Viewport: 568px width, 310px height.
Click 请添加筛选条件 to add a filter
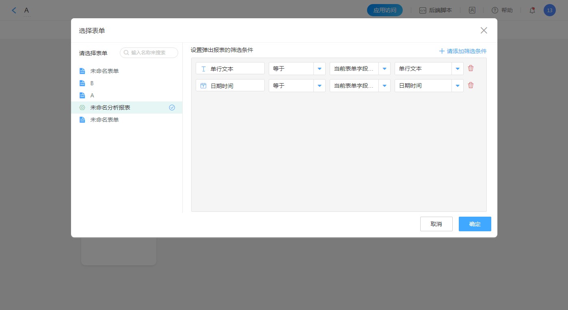coord(463,51)
